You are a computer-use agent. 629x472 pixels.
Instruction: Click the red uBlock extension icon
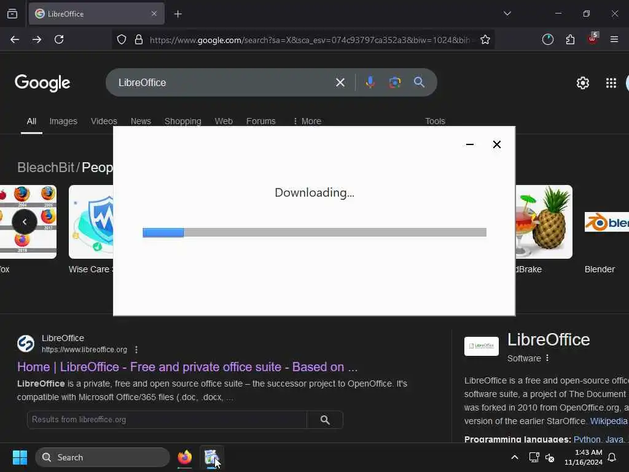point(593,39)
